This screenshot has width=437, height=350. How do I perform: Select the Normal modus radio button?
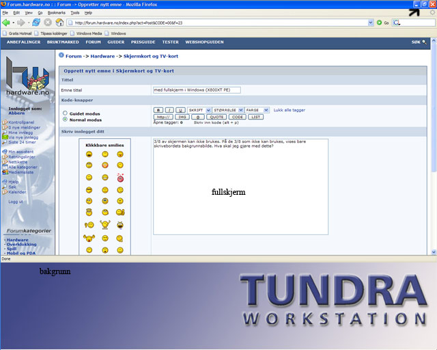pyautogui.click(x=65, y=119)
